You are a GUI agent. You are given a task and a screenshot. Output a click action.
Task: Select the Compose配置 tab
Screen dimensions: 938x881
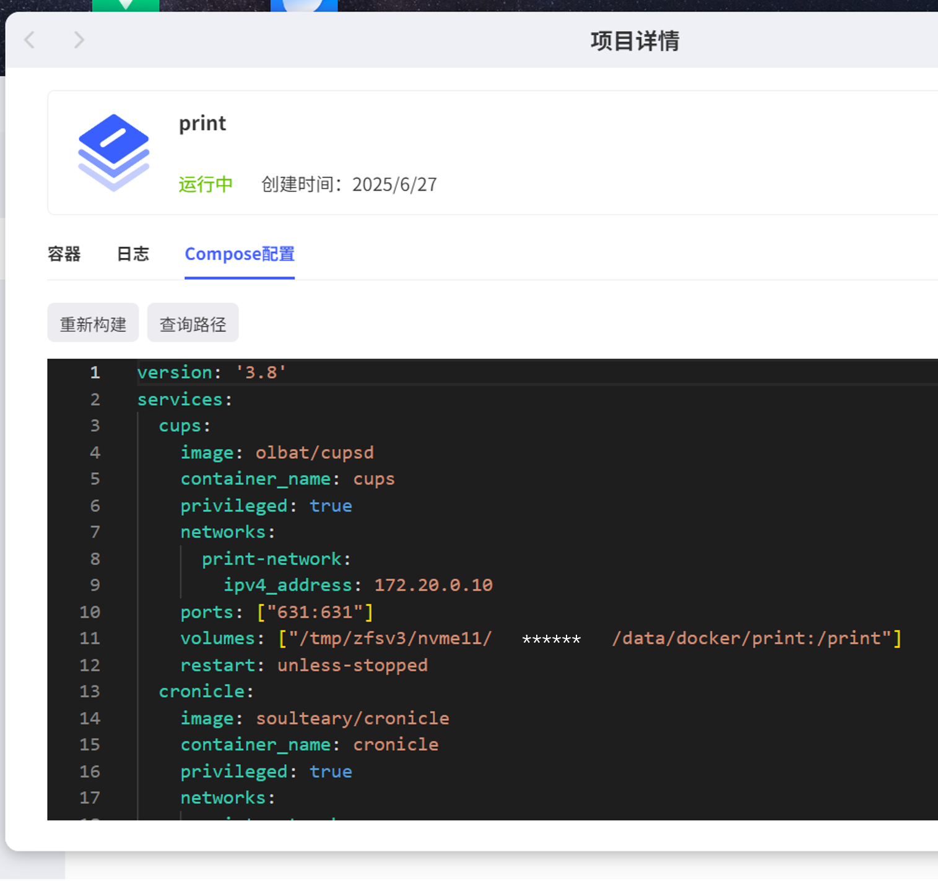(239, 254)
